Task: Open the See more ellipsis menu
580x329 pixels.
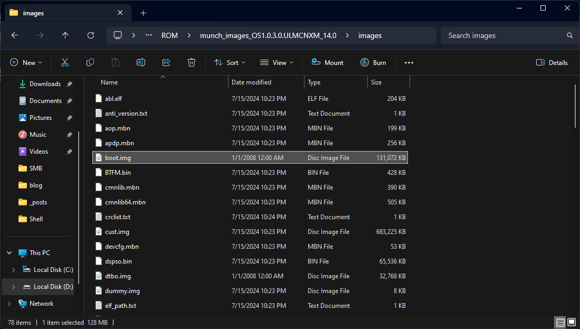Action: point(408,62)
